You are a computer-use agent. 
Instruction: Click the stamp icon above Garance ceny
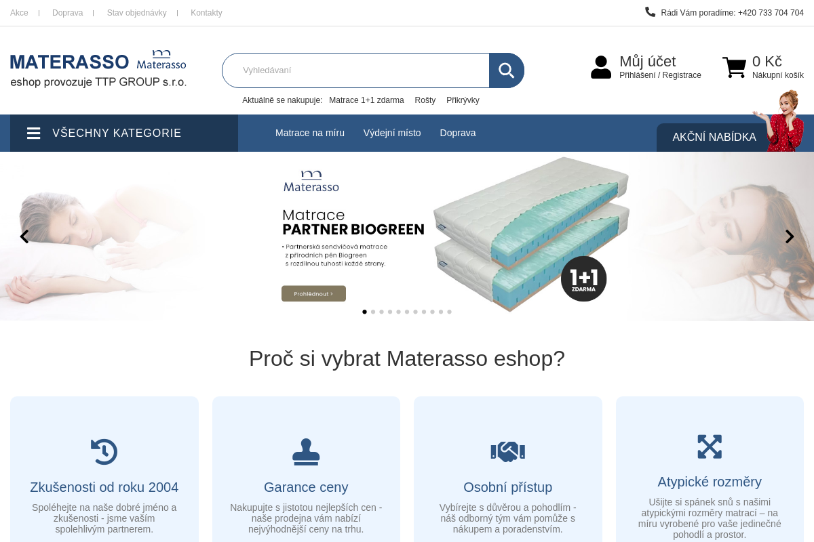pos(306,452)
